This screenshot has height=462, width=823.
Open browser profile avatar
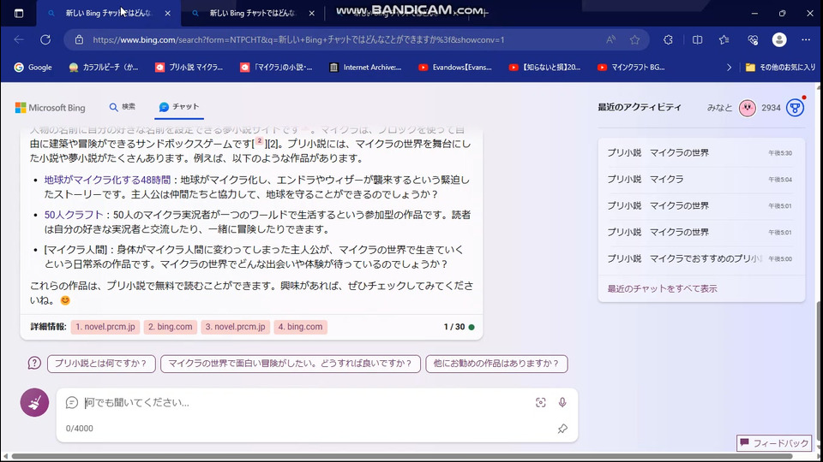coord(779,40)
